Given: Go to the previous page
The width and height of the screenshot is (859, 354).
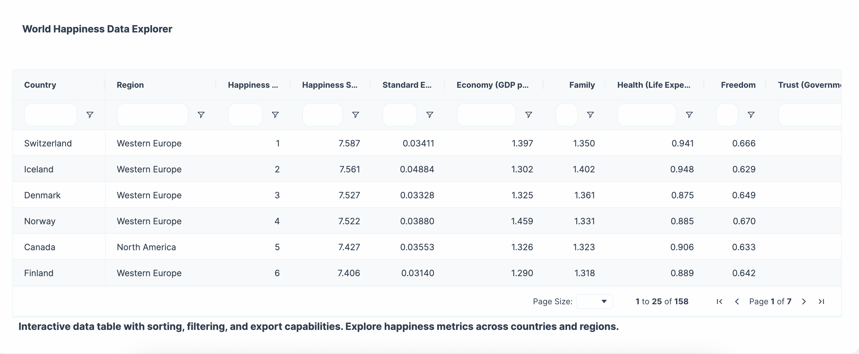Looking at the screenshot, I should pos(737,301).
